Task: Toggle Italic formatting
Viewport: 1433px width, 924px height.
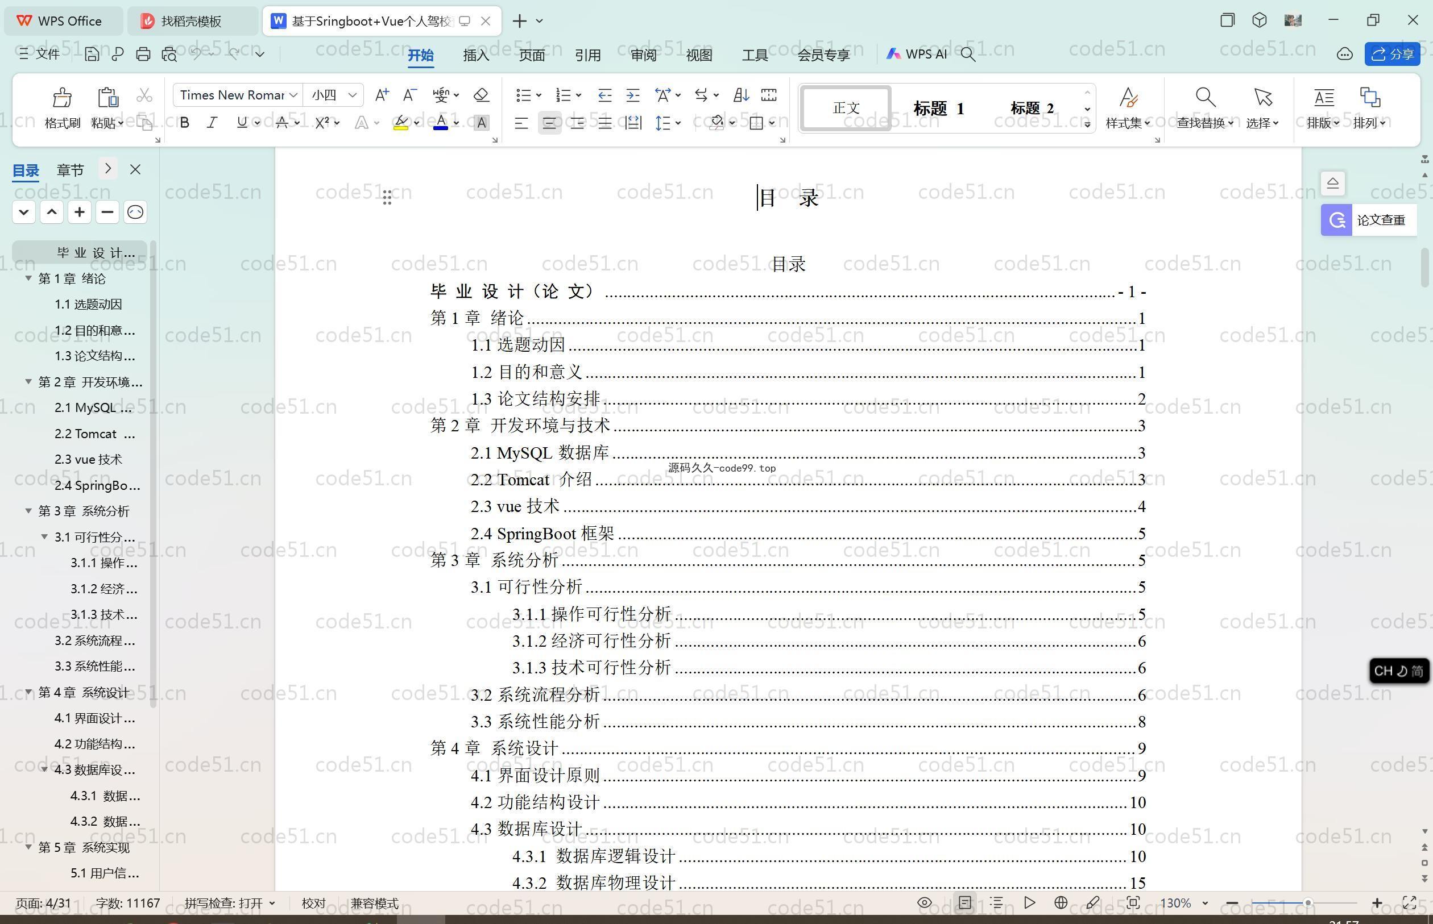Action: [x=212, y=123]
